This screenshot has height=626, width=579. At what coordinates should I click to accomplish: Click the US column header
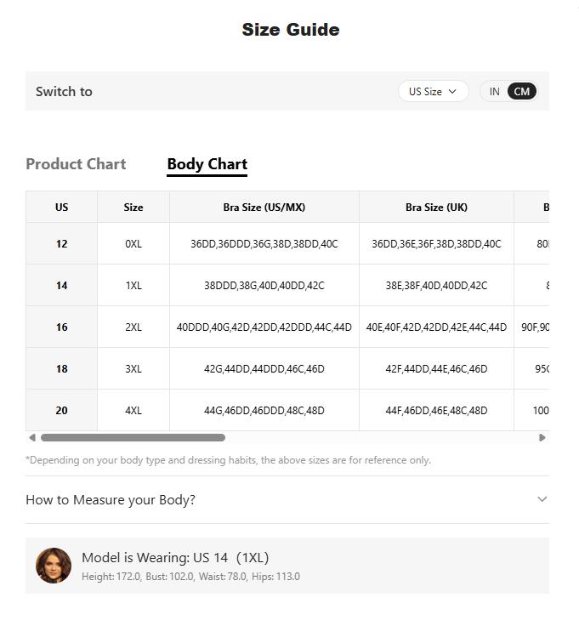(61, 207)
